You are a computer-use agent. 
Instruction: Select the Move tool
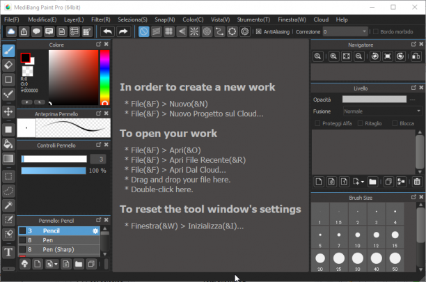pyautogui.click(x=8, y=111)
